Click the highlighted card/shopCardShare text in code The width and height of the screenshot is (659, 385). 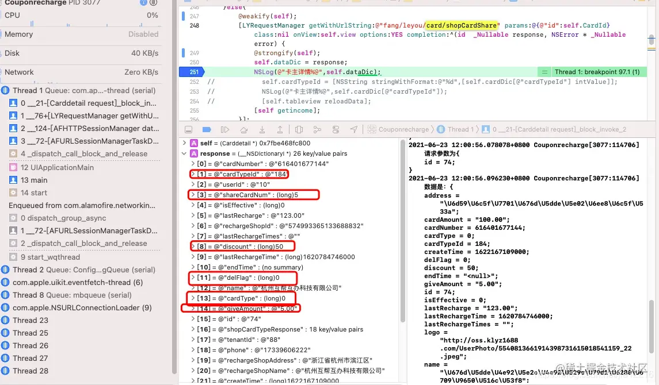pyautogui.click(x=461, y=25)
